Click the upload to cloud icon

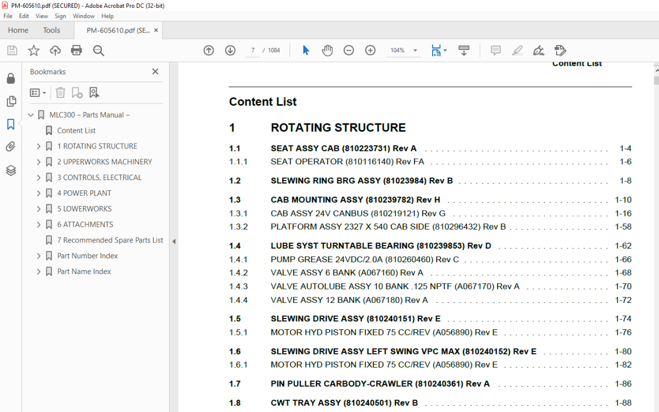coord(55,51)
